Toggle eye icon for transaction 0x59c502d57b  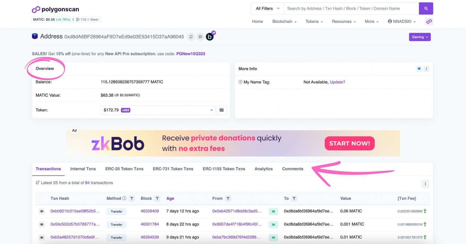coord(42,224)
